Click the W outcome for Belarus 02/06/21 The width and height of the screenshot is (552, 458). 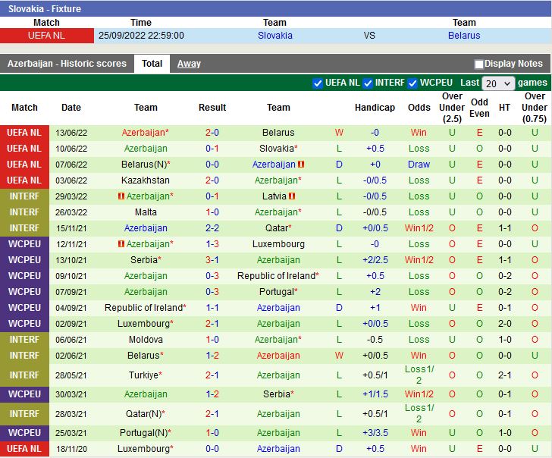[x=339, y=356]
